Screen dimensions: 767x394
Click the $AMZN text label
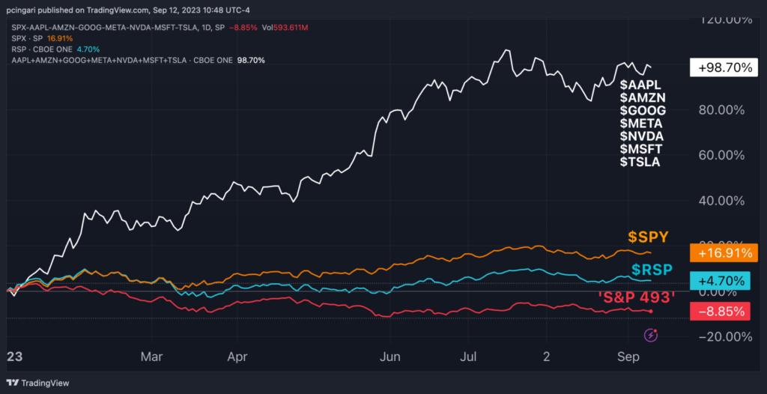click(x=642, y=97)
